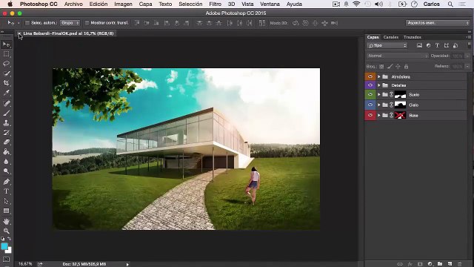This screenshot has width=474, height=267.
Task: Open the Filtro menu
Action: click(x=215, y=4)
